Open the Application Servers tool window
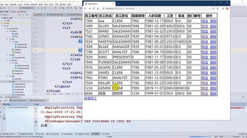 [x=8, y=134]
